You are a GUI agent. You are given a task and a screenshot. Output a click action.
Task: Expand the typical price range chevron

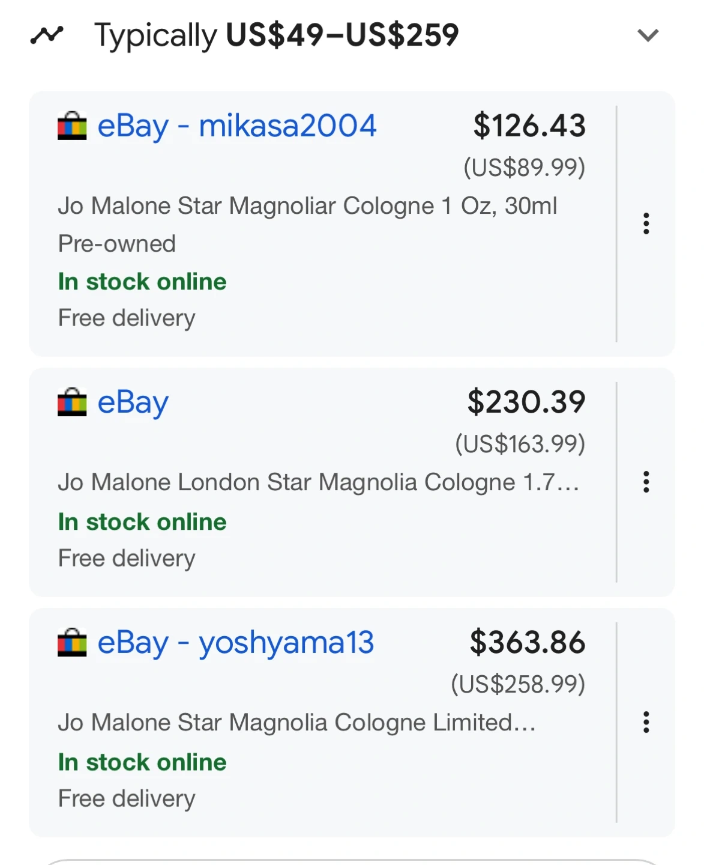[x=648, y=35]
